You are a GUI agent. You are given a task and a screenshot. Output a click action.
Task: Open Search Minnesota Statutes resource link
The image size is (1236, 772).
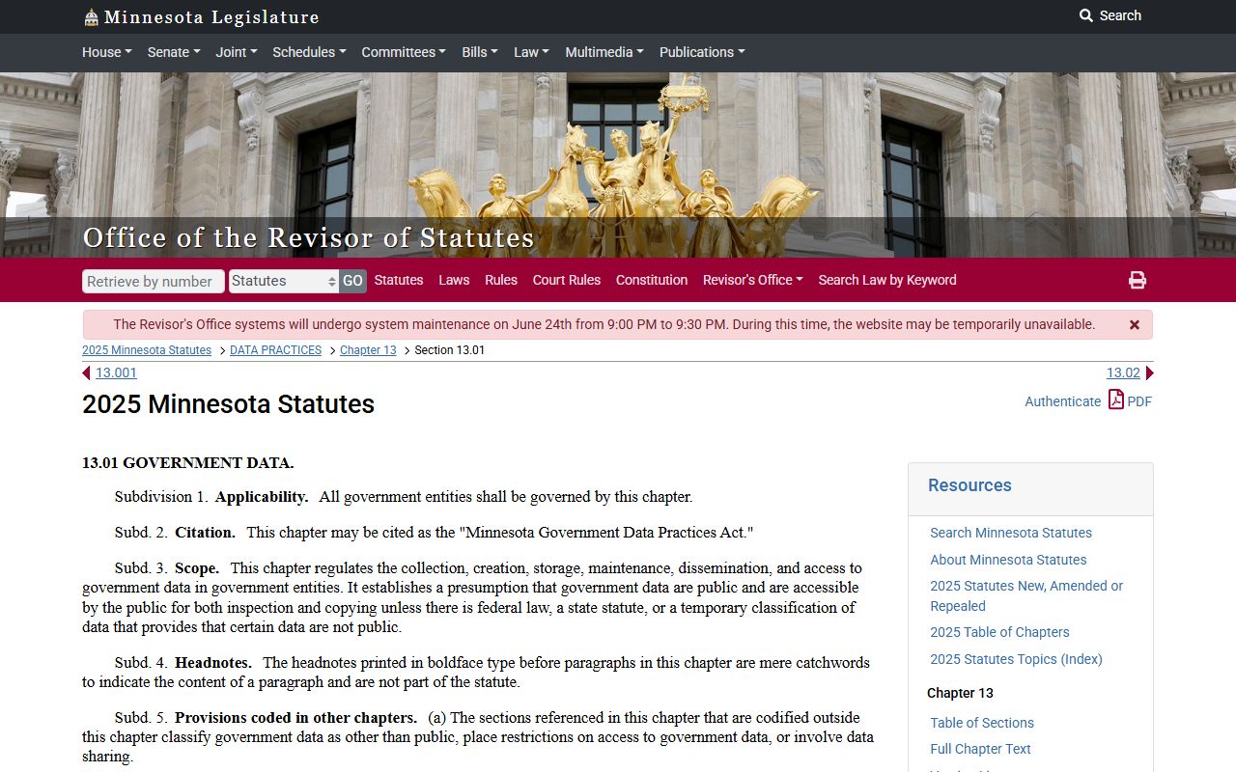1011,533
